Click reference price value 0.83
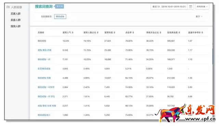Screen dimensions: 219x126 [x=190, y=87]
